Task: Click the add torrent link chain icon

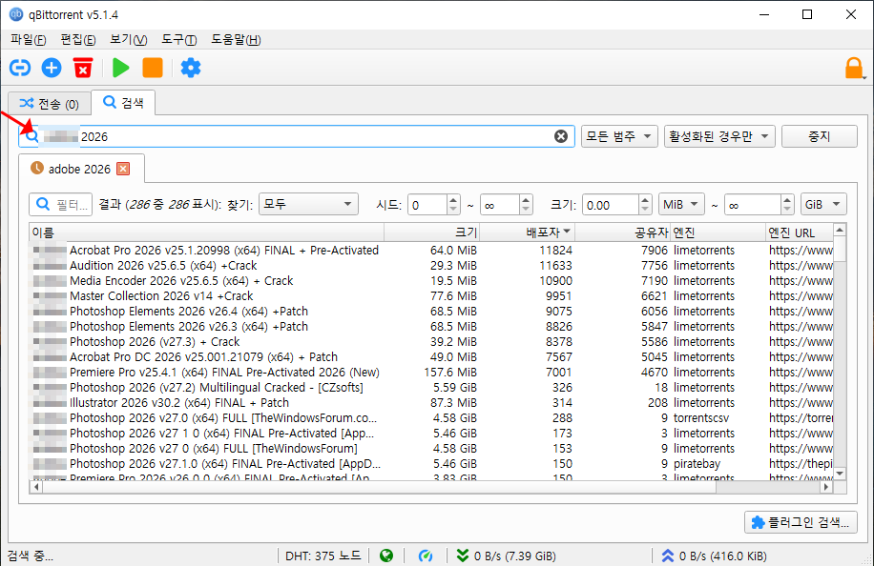Action: point(20,68)
